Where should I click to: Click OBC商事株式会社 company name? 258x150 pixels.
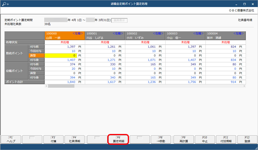tap(242, 10)
